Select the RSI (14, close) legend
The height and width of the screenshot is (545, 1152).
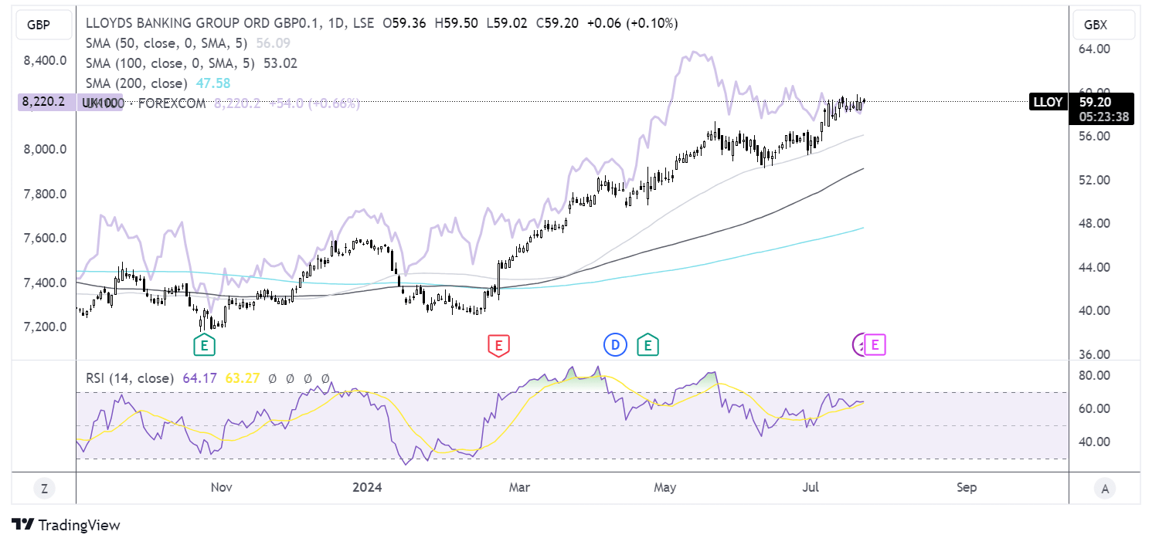coord(129,378)
